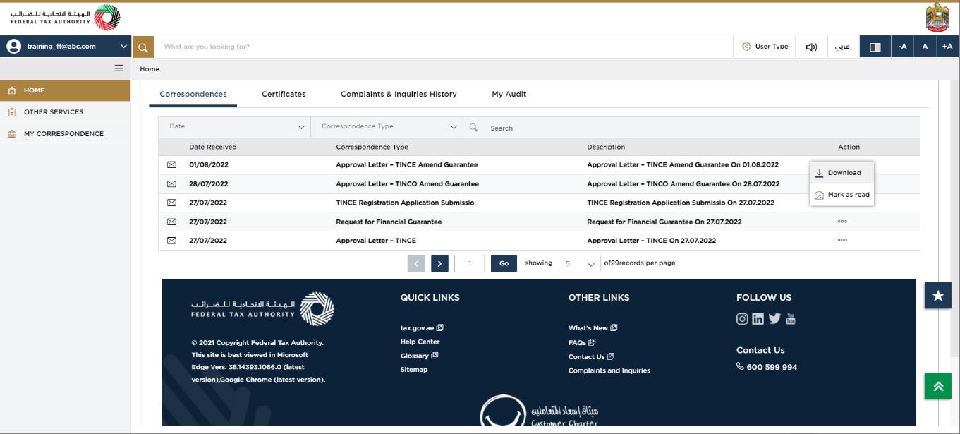Reset font size with A
Image resolution: width=960 pixels, height=434 pixels.
(x=925, y=47)
